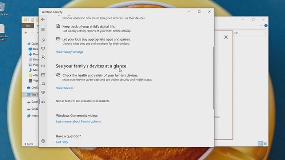Open Firewall & network protection icon
This screenshot has width=285, height=160.
click(43, 66)
